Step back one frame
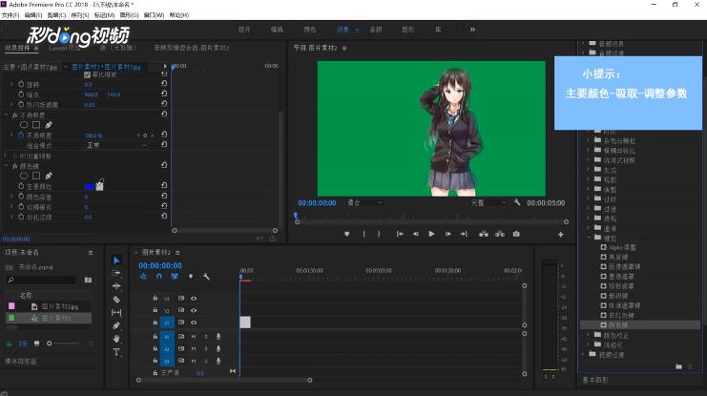Viewport: 707px width, 396px height. [415, 234]
